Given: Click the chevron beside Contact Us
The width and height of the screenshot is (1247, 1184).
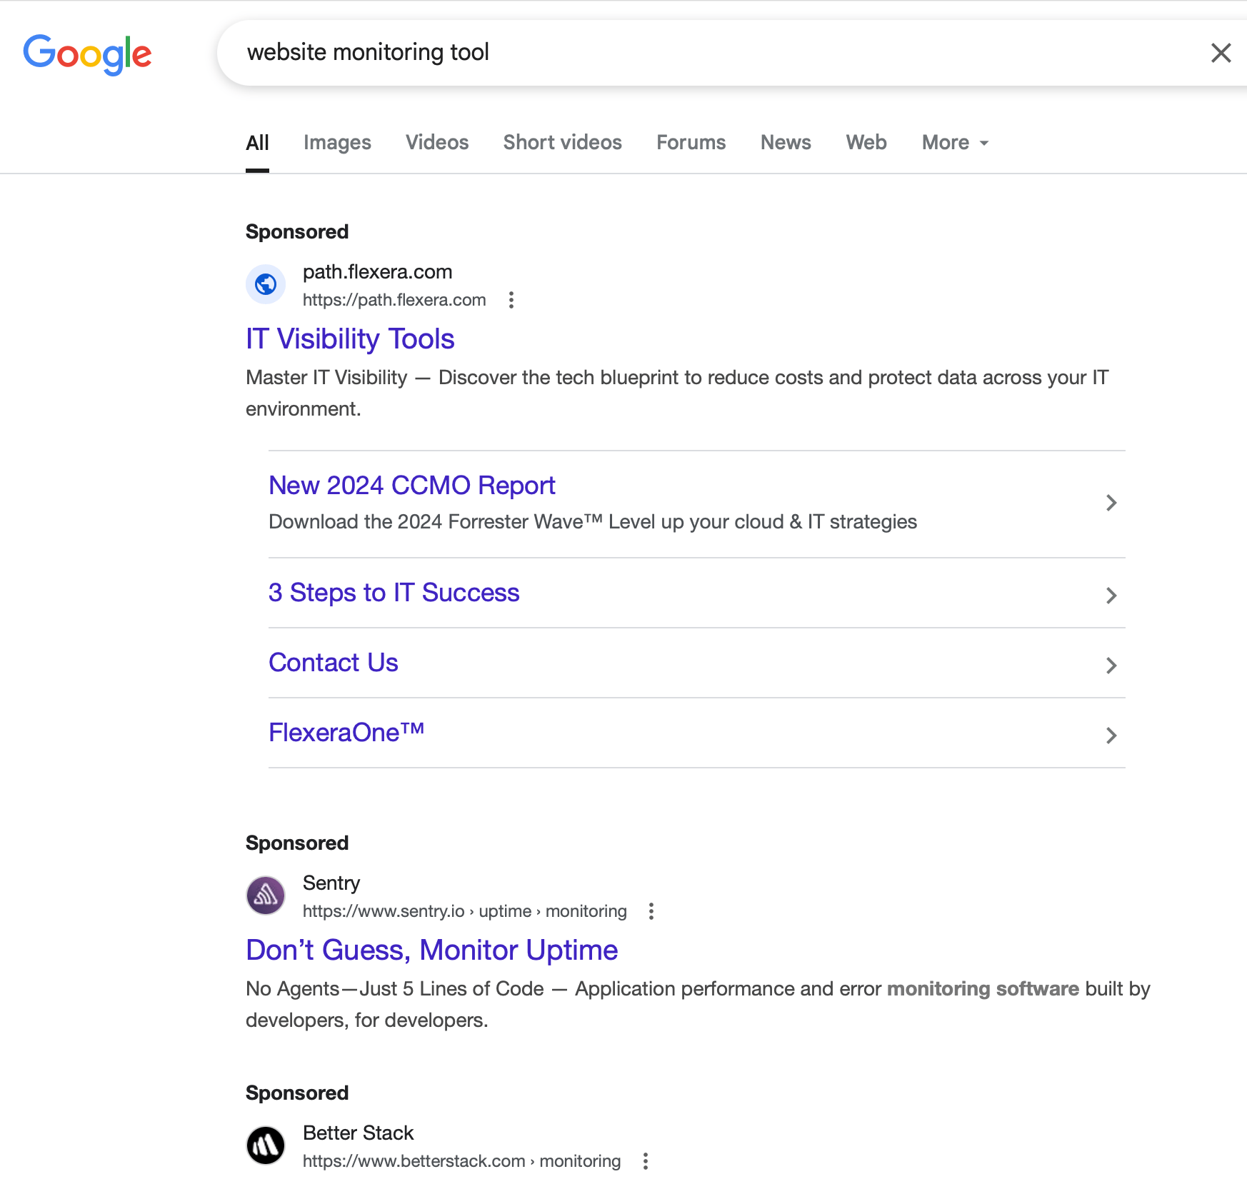Looking at the screenshot, I should click(1111, 666).
